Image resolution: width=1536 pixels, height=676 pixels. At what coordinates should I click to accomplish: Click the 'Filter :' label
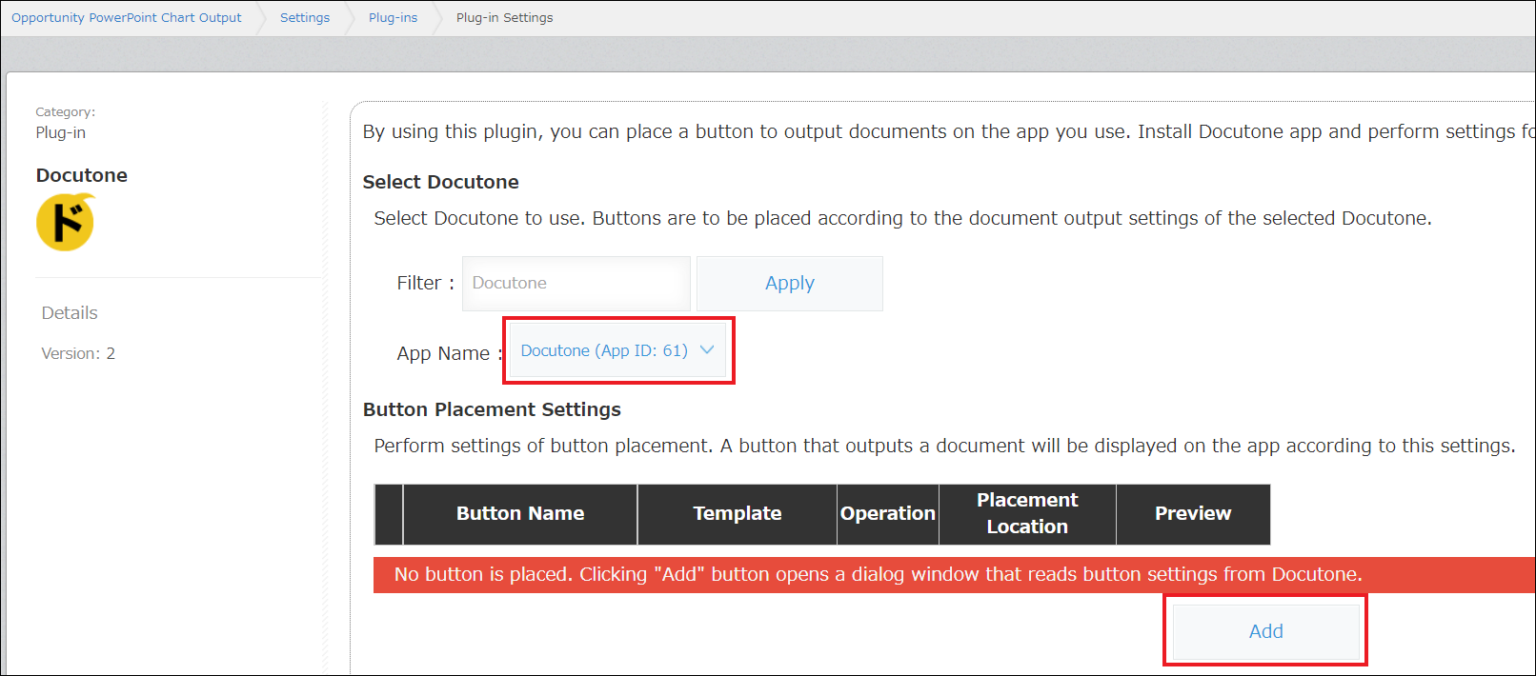(x=426, y=283)
